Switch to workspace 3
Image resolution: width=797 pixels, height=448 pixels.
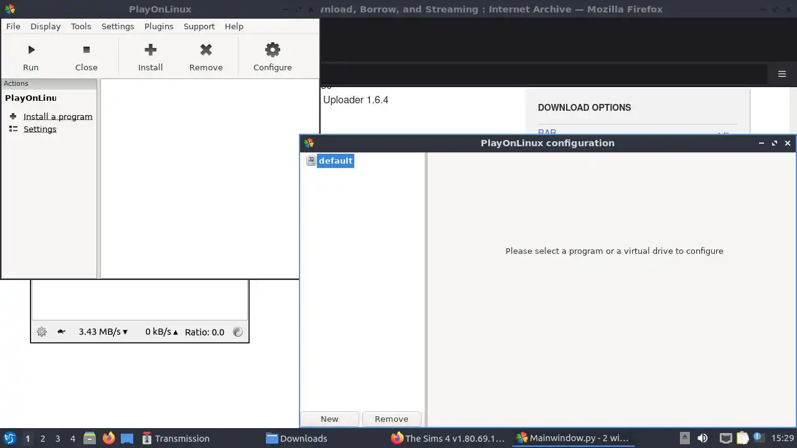(57, 438)
